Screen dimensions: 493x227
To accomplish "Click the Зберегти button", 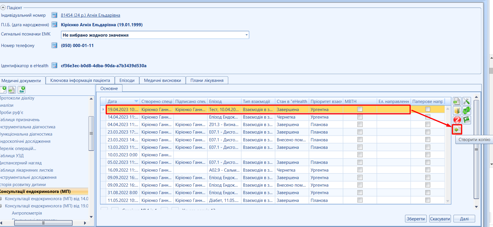I will (x=416, y=219).
